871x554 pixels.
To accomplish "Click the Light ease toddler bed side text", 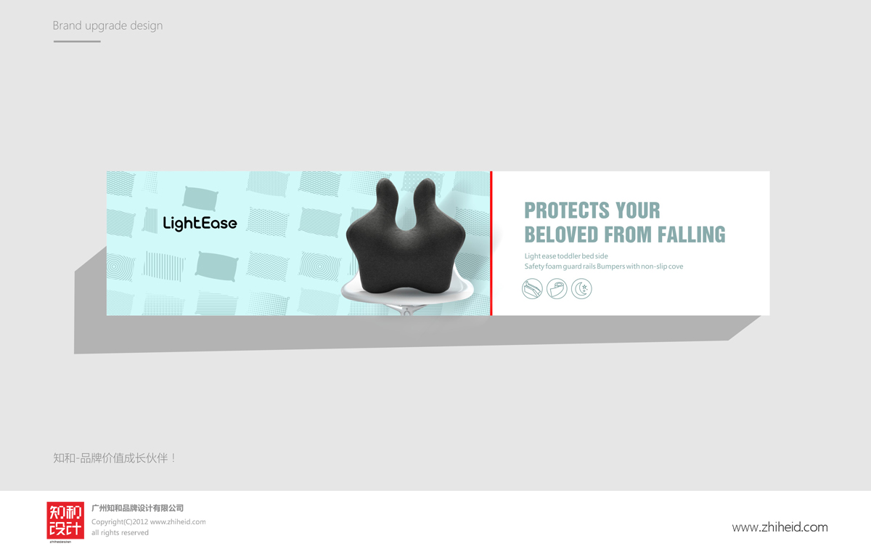I will click(566, 256).
